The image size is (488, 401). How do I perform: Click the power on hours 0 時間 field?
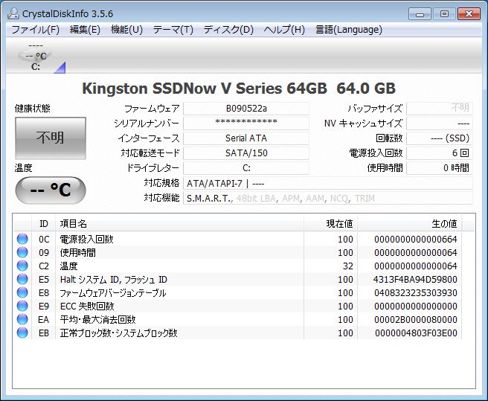440,168
